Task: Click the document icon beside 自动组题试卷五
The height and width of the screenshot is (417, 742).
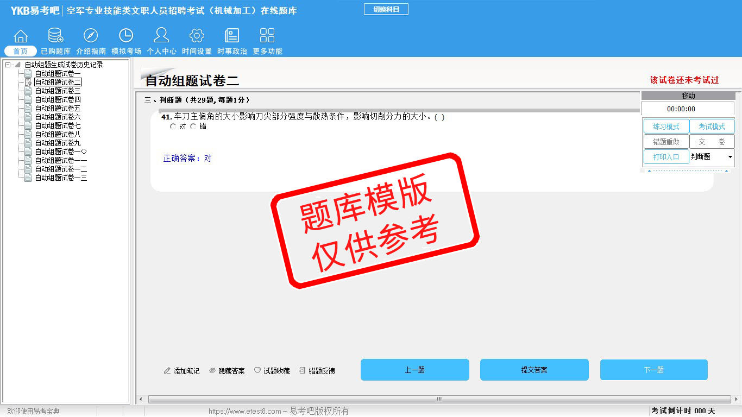Action: click(28, 108)
